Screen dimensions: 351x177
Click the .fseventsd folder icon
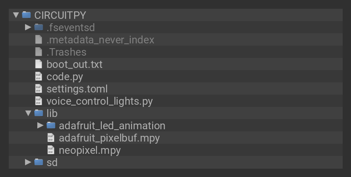[x=39, y=27]
